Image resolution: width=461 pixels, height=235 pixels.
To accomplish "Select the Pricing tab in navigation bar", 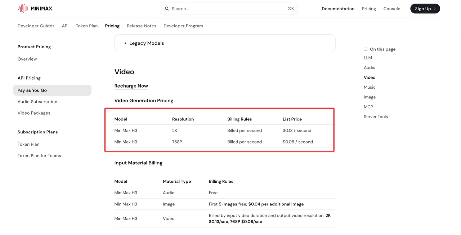I will [x=112, y=26].
